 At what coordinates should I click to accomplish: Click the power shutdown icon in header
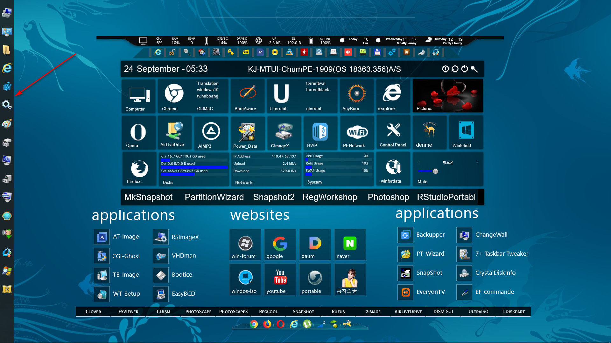(465, 69)
